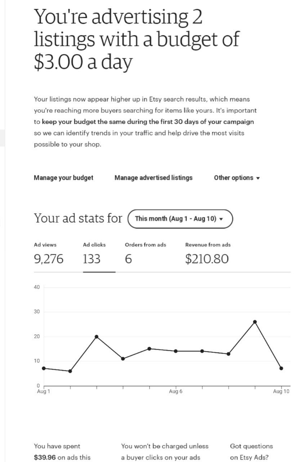Select the Aug 4 data point on chart
Screen dimensions: 305x462
(123, 358)
